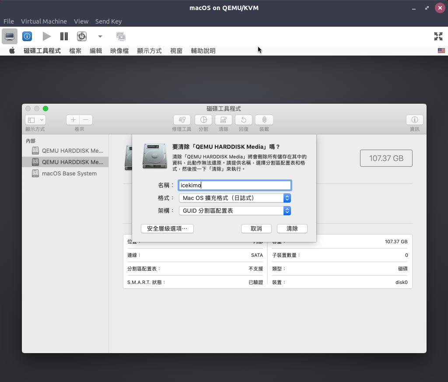The image size is (448, 382).
Task: Open the 檔案 menu
Action: pyautogui.click(x=75, y=51)
